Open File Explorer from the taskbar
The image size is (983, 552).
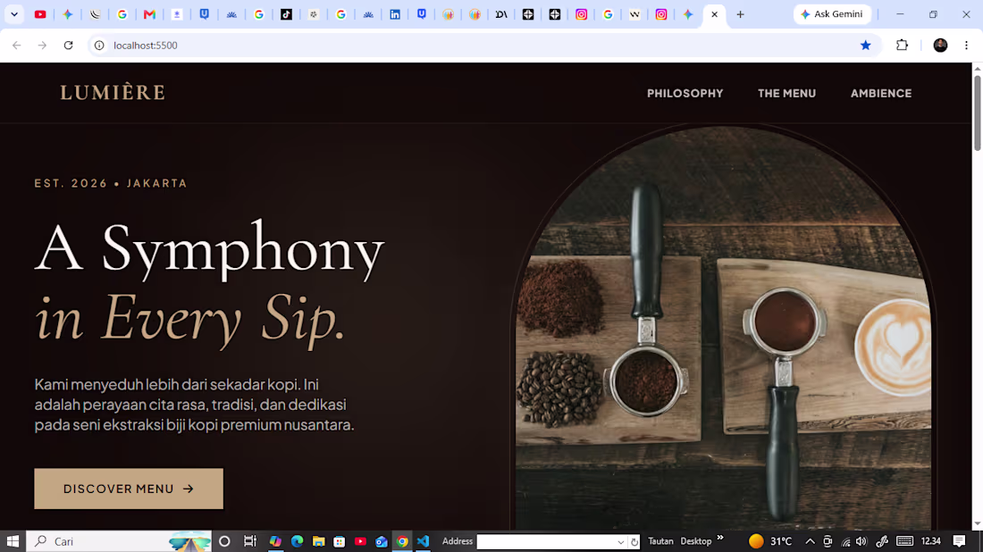pyautogui.click(x=318, y=541)
